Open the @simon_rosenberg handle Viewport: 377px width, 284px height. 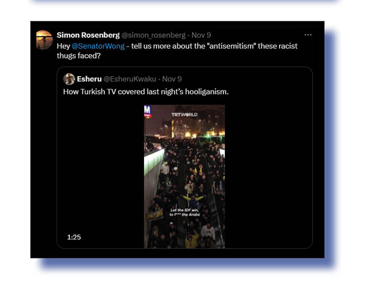(154, 35)
